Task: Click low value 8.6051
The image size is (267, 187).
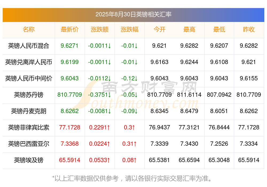Action: click(219, 111)
